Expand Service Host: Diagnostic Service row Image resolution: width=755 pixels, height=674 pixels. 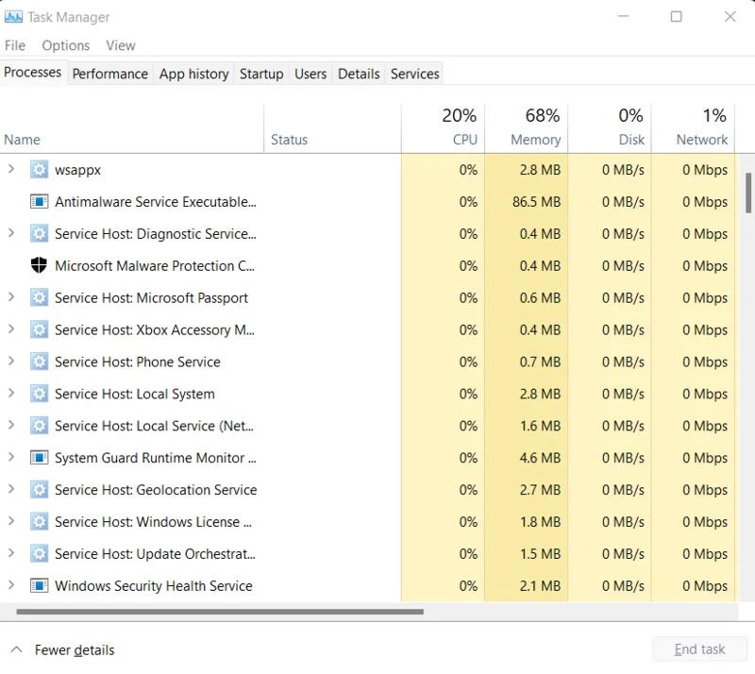tap(11, 233)
